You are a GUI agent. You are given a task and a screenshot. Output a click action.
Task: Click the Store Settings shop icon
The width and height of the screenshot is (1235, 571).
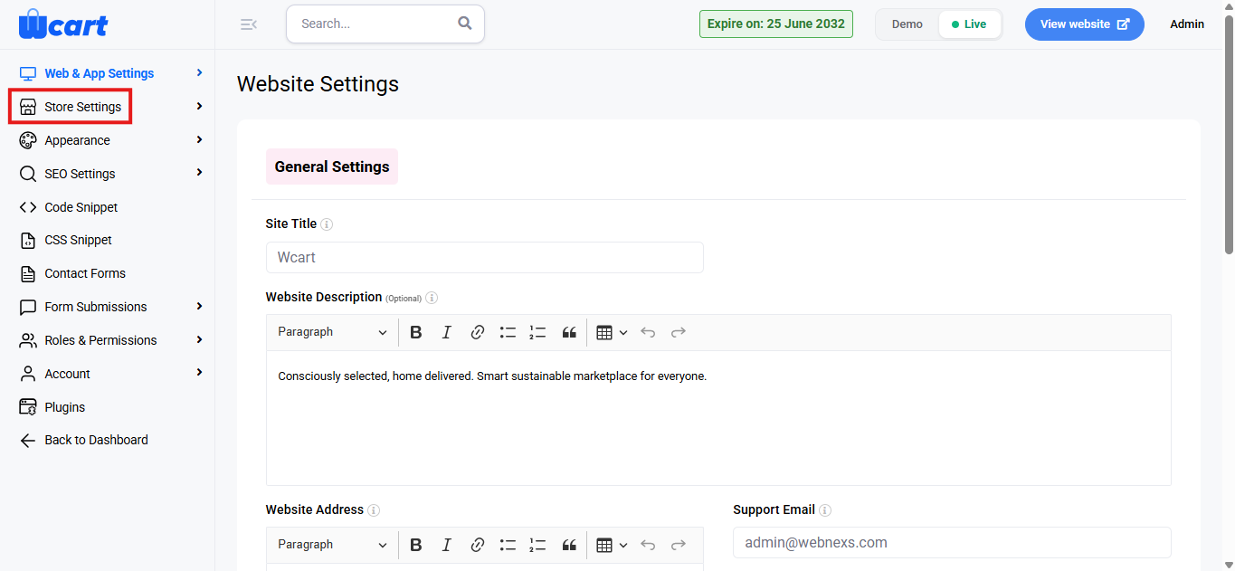[x=28, y=107]
